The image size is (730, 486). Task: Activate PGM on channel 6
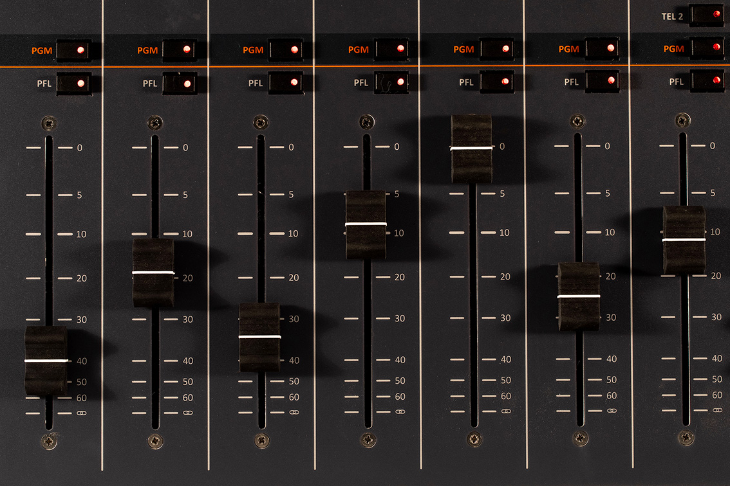tap(603, 48)
